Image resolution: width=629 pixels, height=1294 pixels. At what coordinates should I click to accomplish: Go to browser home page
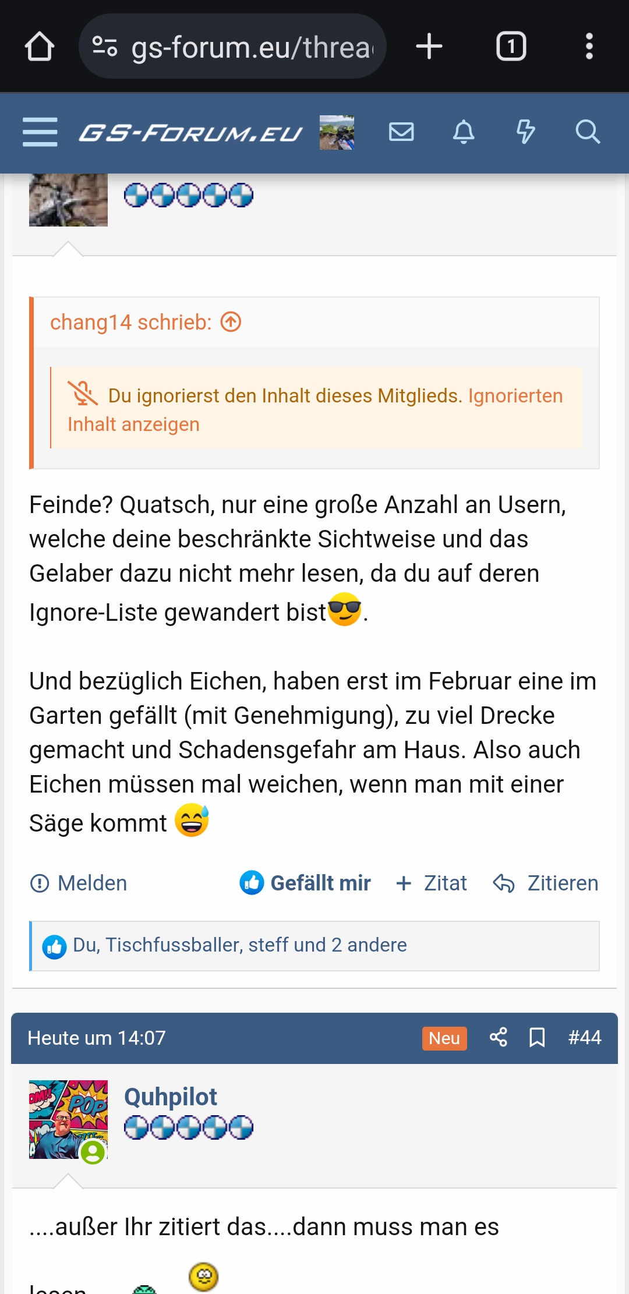click(x=40, y=47)
